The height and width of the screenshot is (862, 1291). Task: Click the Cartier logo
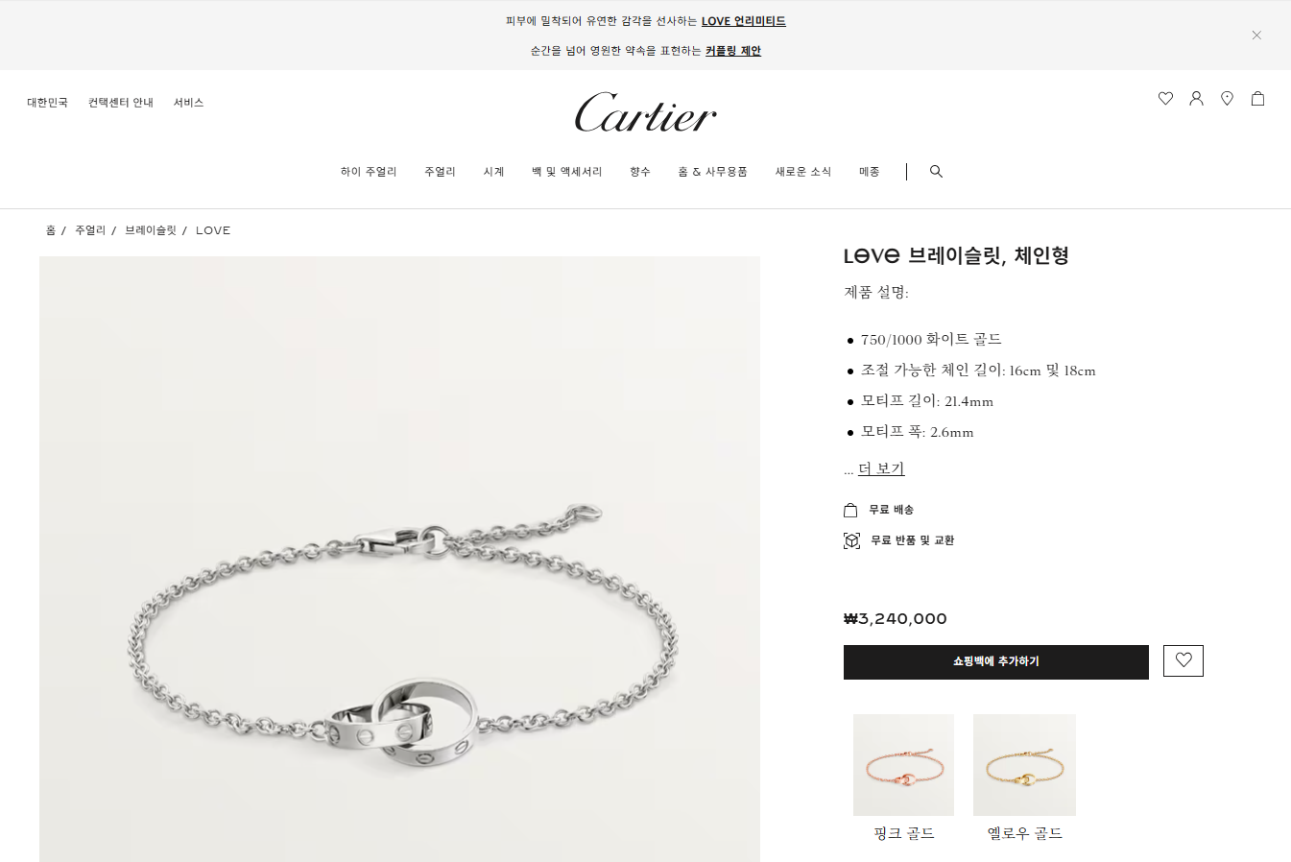pyautogui.click(x=646, y=112)
